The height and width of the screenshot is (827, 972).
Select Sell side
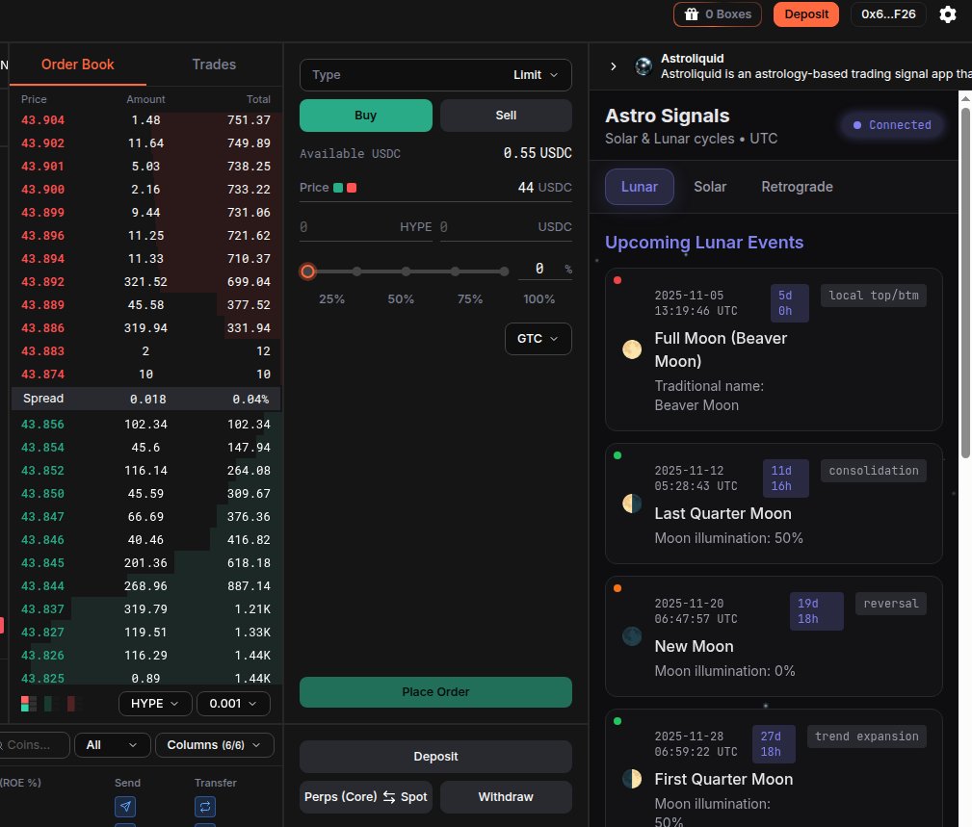click(x=506, y=116)
